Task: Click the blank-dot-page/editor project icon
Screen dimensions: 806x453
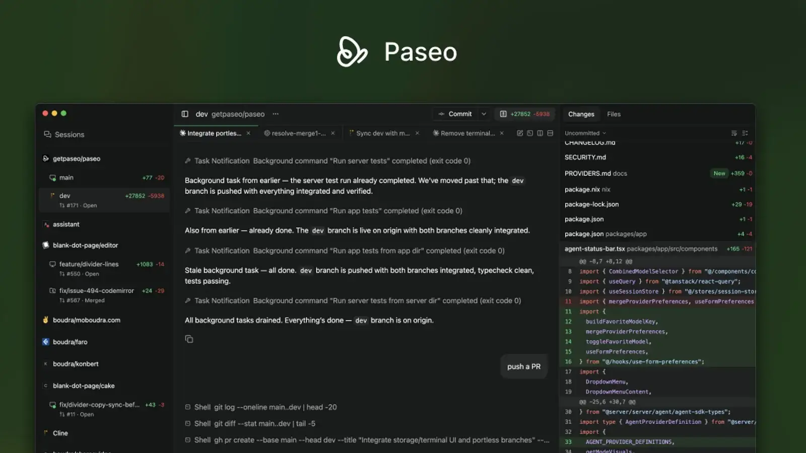Action: (x=46, y=246)
